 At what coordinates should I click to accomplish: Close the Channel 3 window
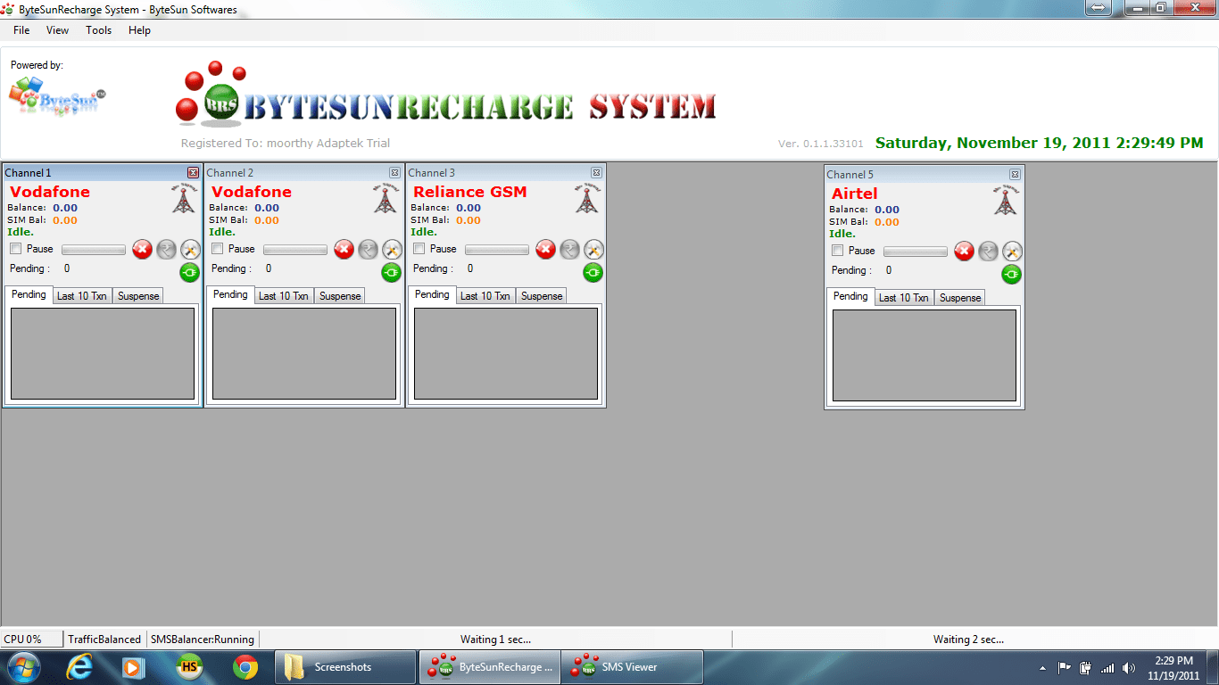pos(596,173)
